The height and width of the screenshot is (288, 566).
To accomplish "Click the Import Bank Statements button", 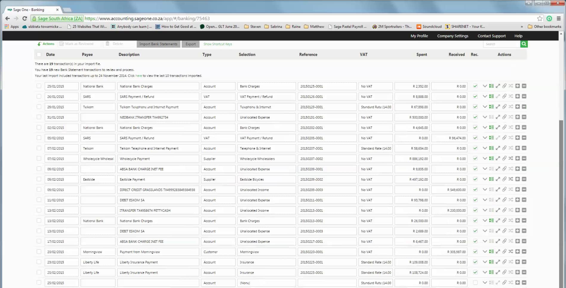I will (x=158, y=44).
